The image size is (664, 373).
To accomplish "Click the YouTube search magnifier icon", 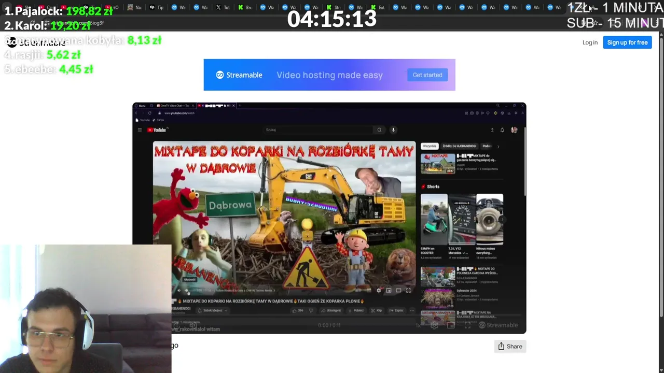I will 379,130.
